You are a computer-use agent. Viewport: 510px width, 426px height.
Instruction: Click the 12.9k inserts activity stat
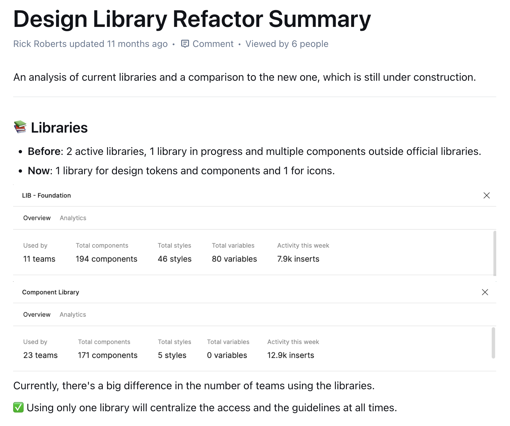[x=290, y=355]
